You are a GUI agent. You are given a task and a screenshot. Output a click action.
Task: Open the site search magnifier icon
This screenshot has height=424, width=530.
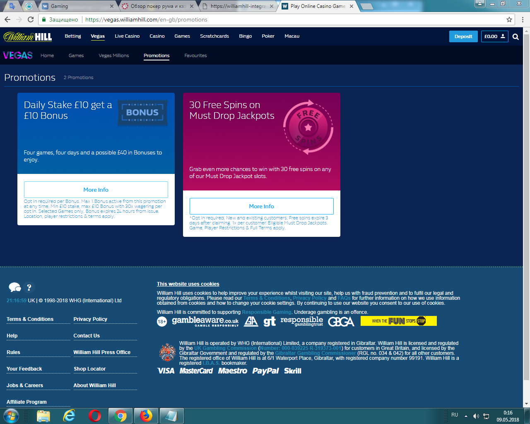click(x=516, y=36)
